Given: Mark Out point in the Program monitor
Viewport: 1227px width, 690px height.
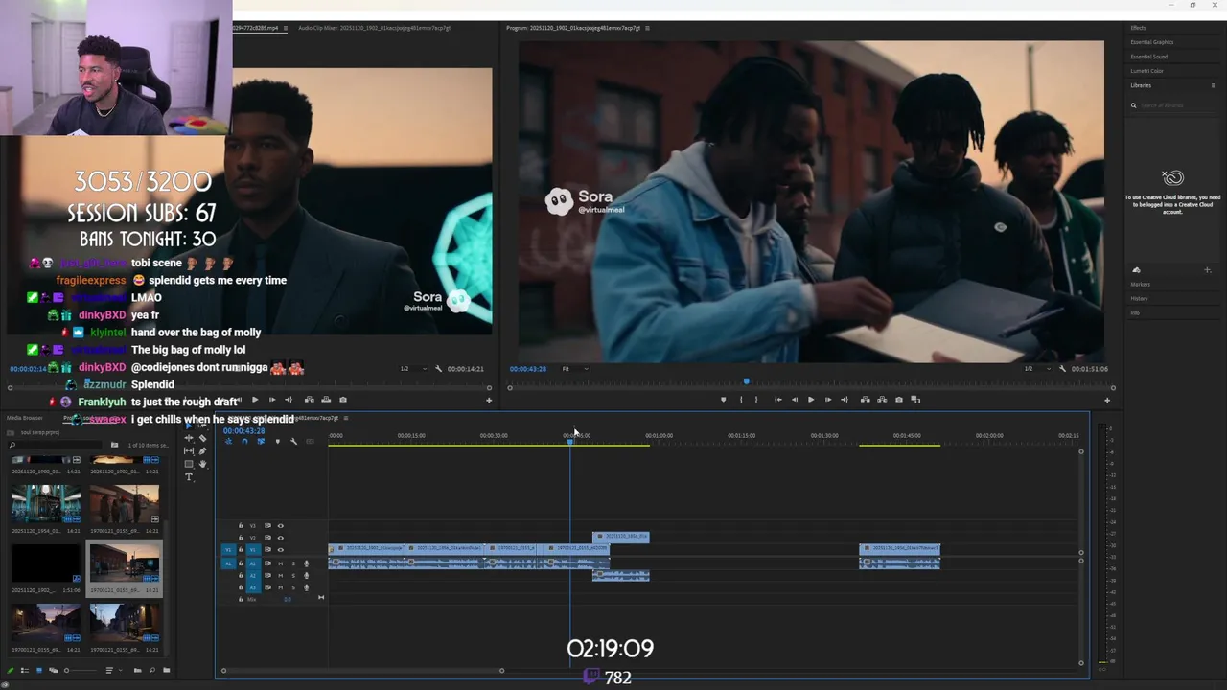Looking at the screenshot, I should (756, 400).
